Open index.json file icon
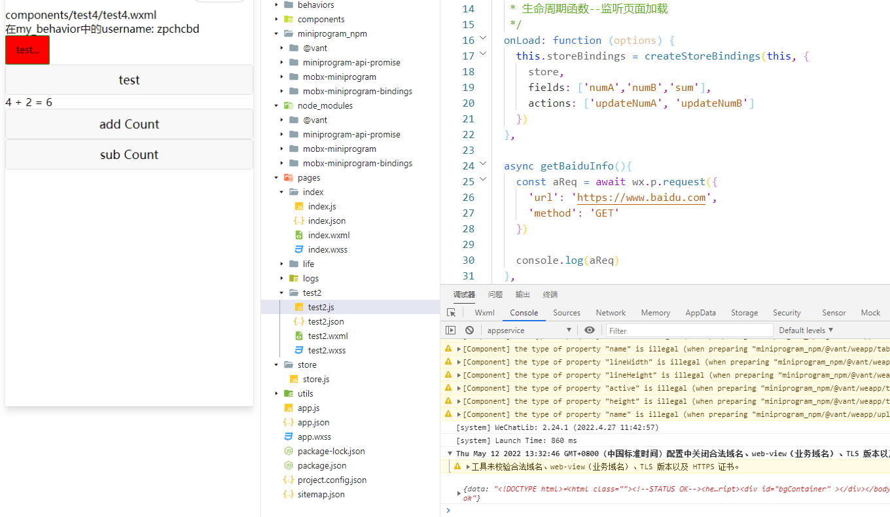The width and height of the screenshot is (890, 517). (299, 221)
